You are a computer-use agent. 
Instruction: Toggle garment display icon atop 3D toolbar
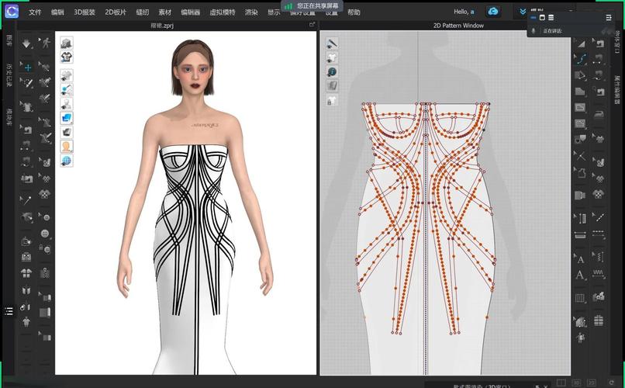coord(67,43)
